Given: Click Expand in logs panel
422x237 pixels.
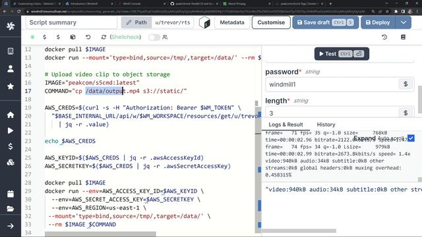Looking at the screenshot, I should tap(364, 138).
